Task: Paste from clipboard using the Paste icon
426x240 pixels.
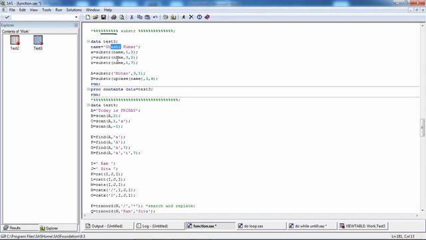Action: pyautogui.click(x=147, y=17)
